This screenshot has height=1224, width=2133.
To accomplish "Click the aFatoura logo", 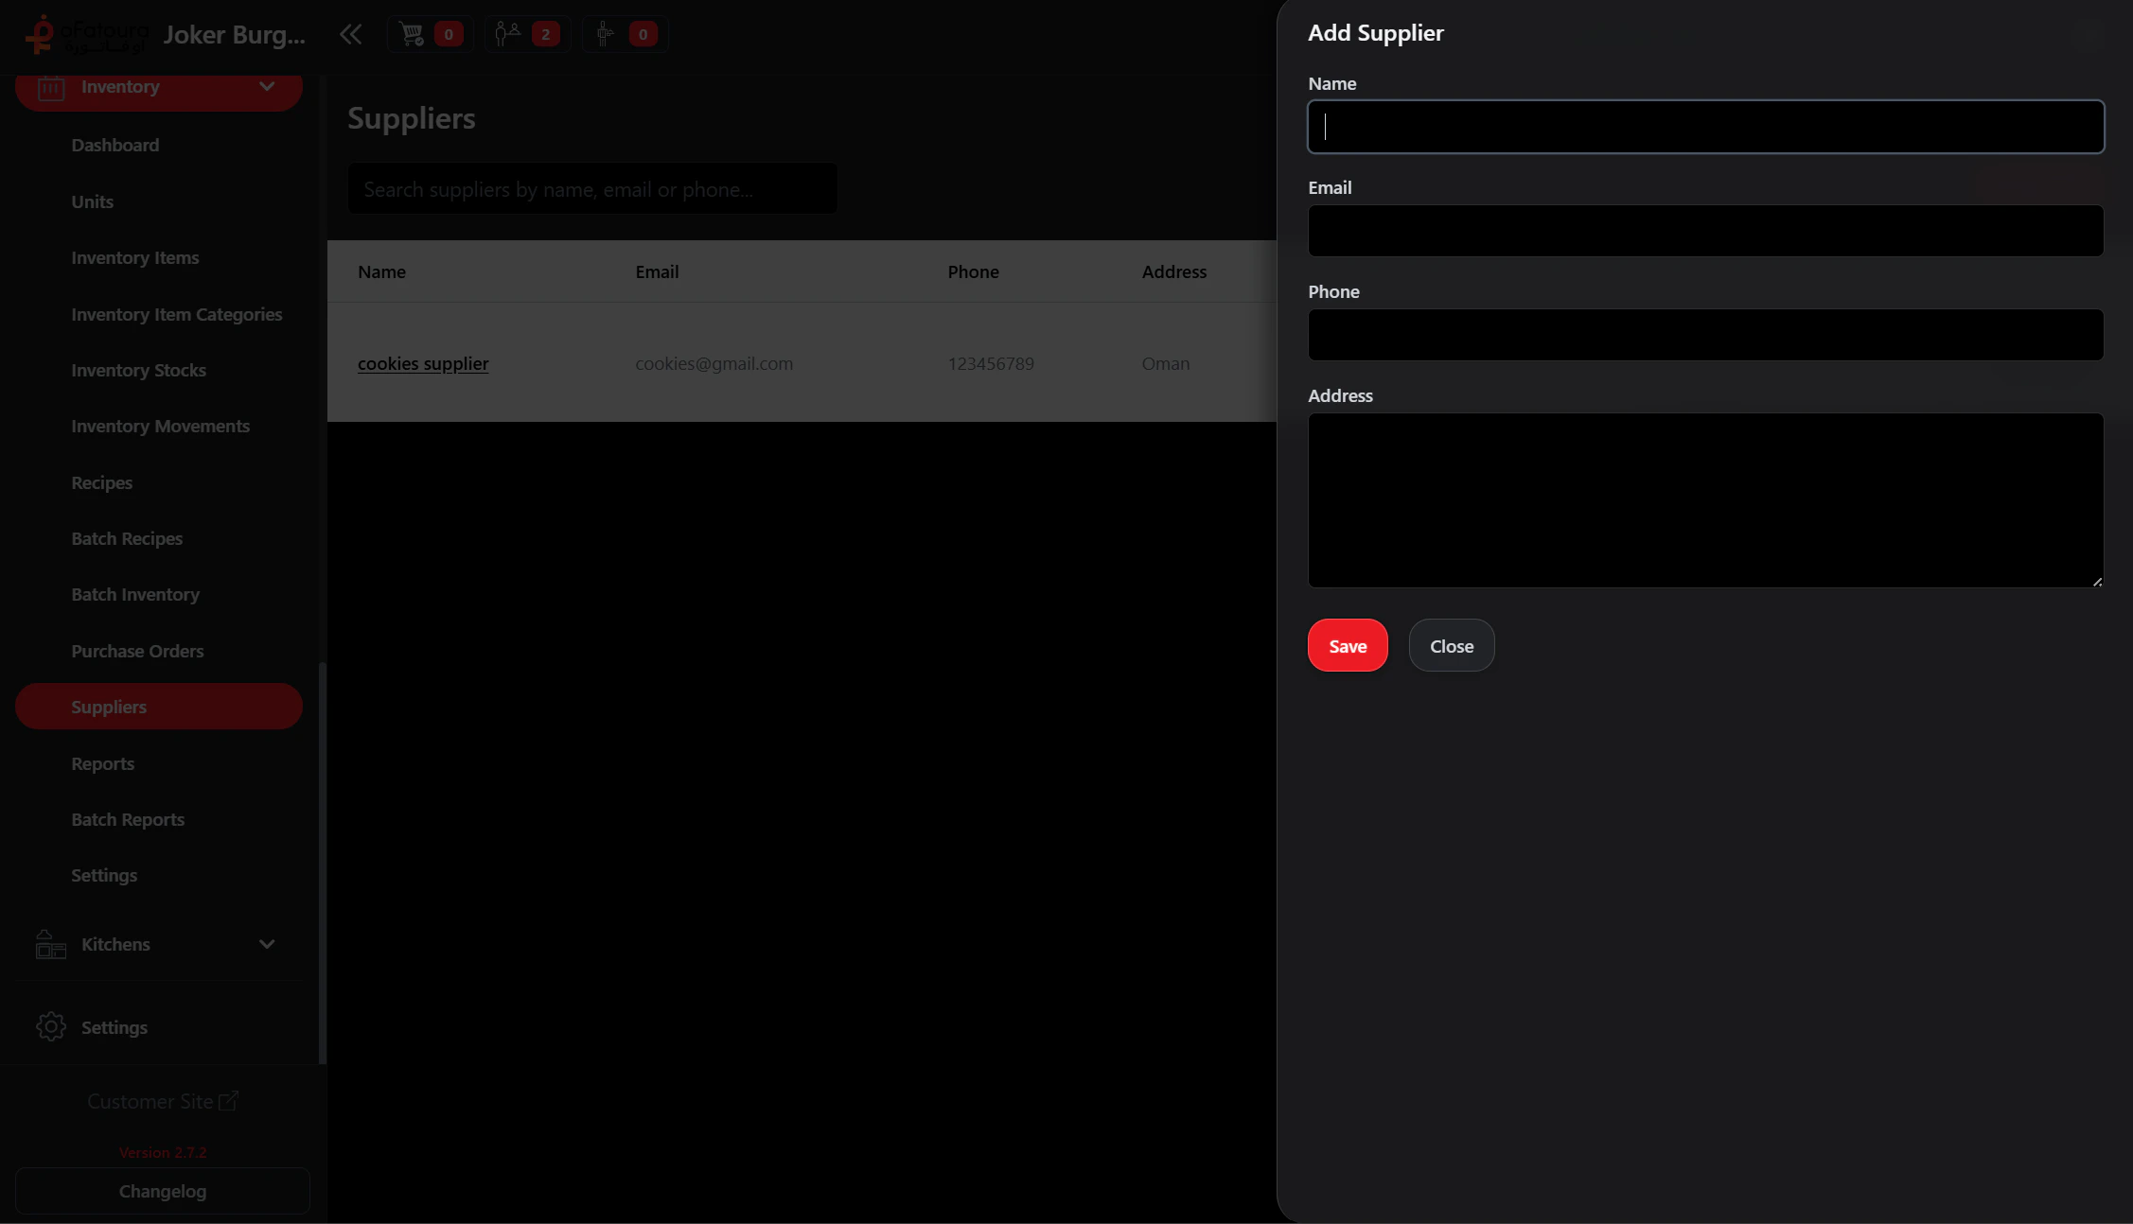I will 85,34.
